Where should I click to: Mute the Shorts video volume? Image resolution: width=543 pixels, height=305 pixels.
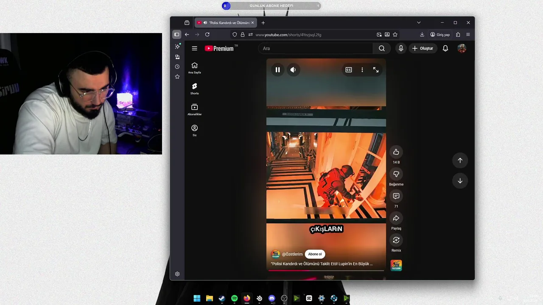pos(293,70)
